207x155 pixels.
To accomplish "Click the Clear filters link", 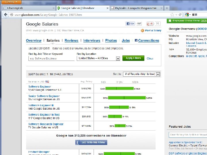I will 150,58.
